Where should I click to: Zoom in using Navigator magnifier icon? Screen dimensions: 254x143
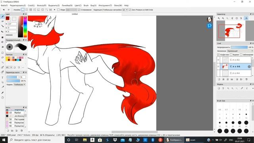[219, 18]
